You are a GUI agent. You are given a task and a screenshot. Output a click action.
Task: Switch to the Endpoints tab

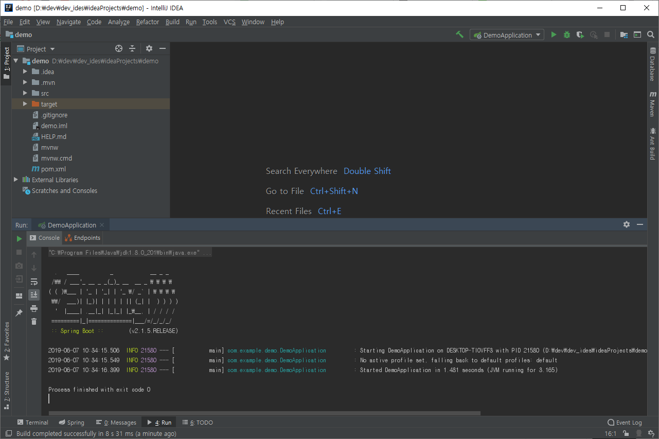click(x=82, y=238)
